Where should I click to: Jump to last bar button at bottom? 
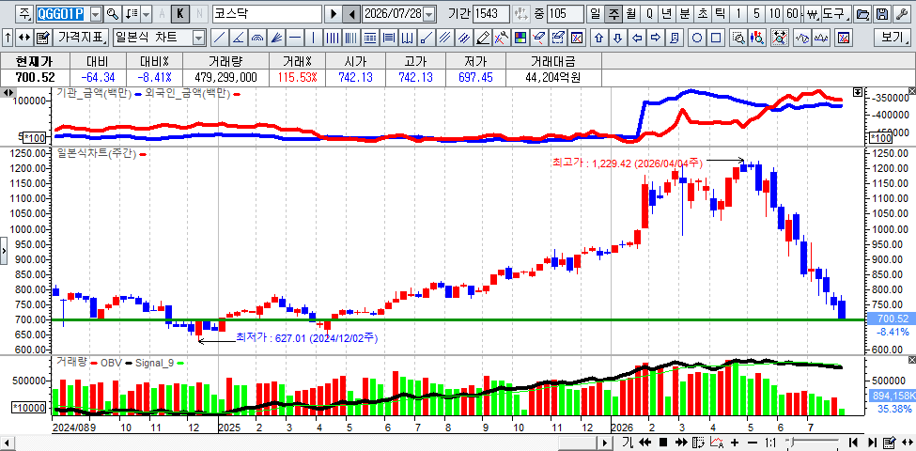872,442
